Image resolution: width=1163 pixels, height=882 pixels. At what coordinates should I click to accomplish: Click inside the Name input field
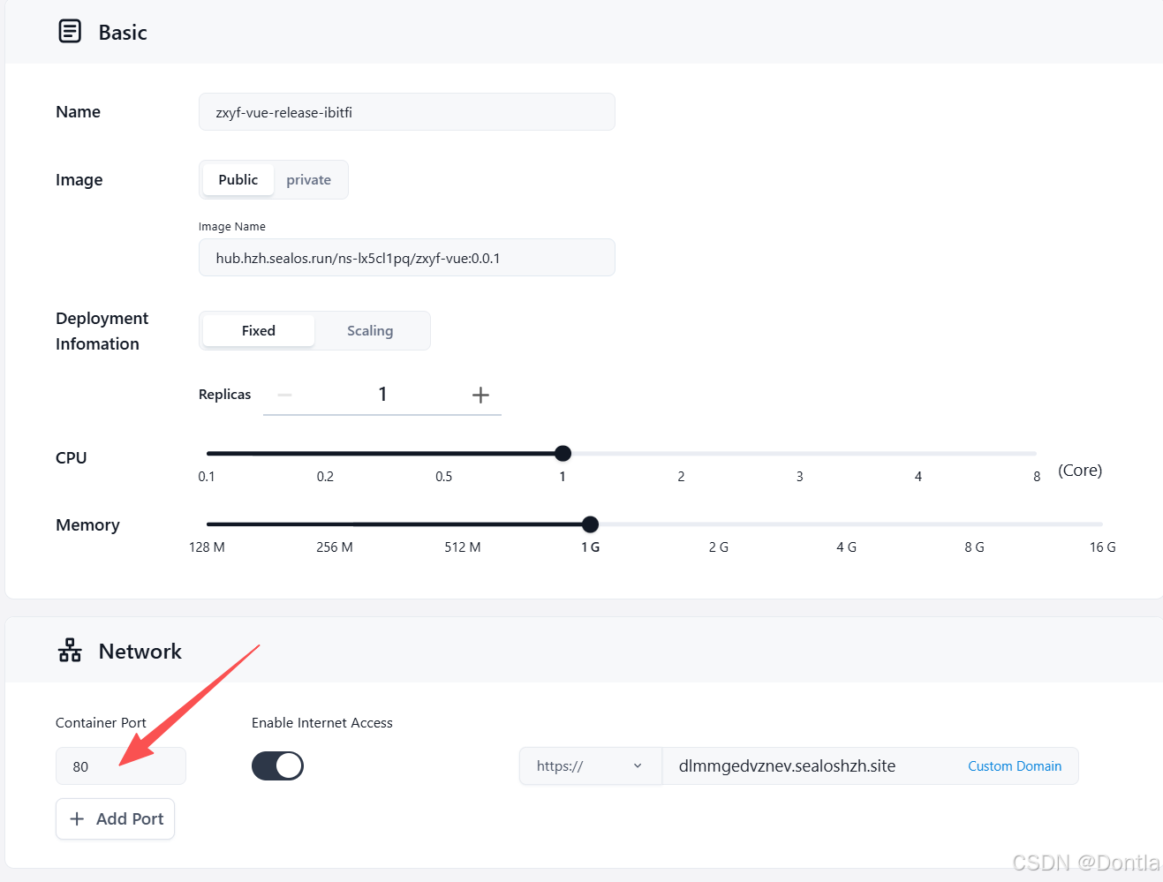(x=407, y=112)
